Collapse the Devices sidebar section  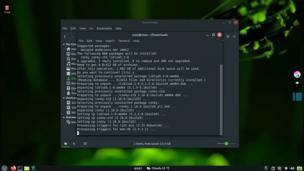64,98
